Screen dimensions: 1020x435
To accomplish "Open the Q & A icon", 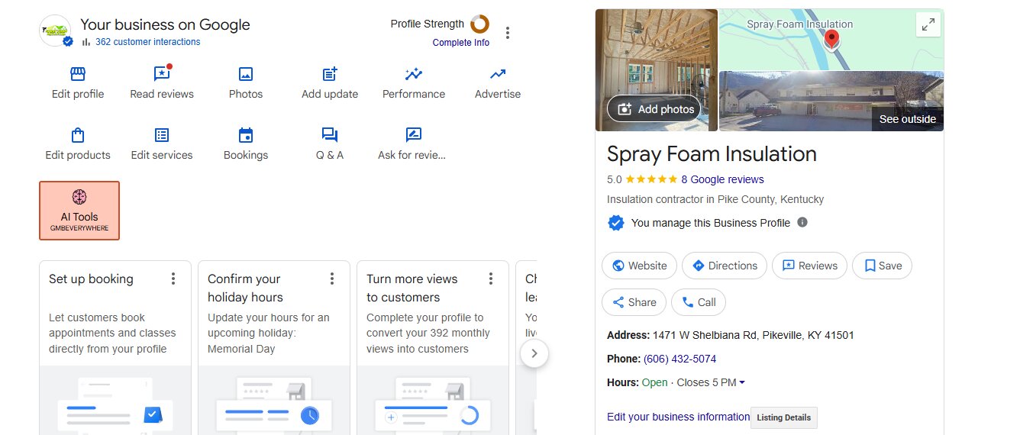I will click(330, 135).
